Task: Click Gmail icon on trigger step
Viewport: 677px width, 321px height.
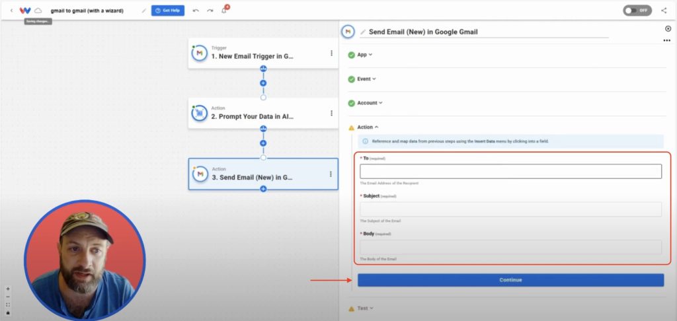Action: pyautogui.click(x=200, y=53)
